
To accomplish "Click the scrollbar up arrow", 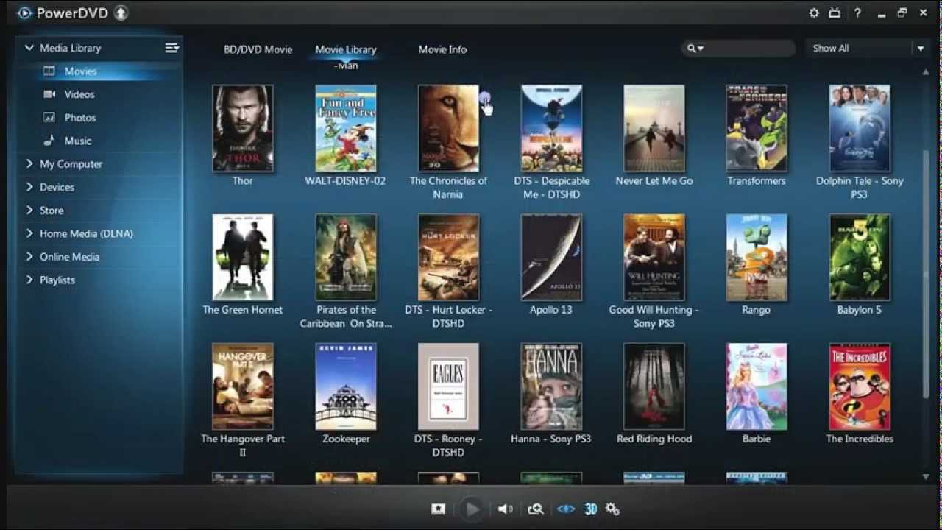I will click(926, 71).
